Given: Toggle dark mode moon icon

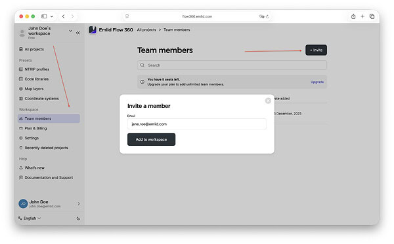Looking at the screenshot, I should click(78, 218).
